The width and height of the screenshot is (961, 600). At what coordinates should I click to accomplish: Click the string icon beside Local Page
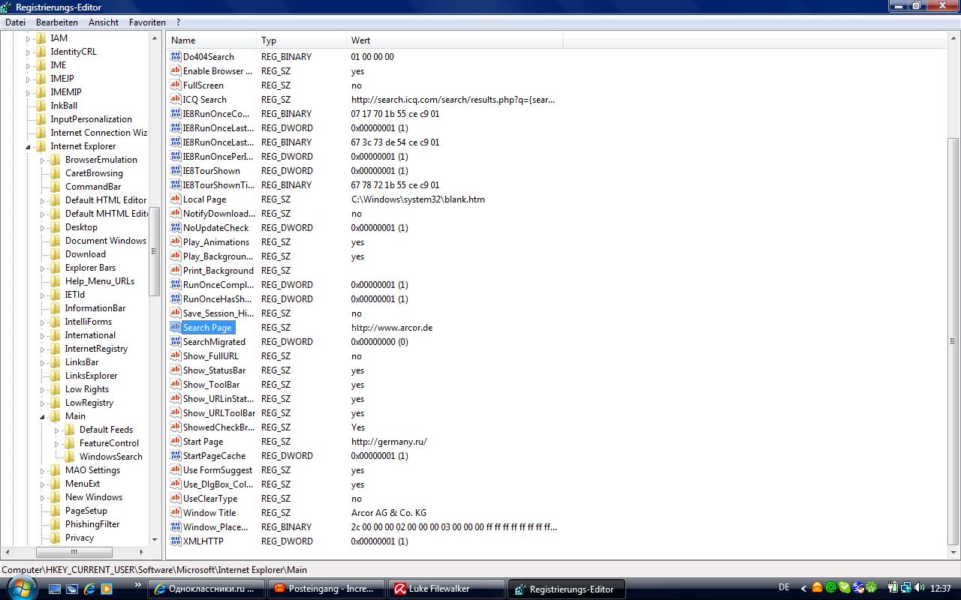(176, 199)
